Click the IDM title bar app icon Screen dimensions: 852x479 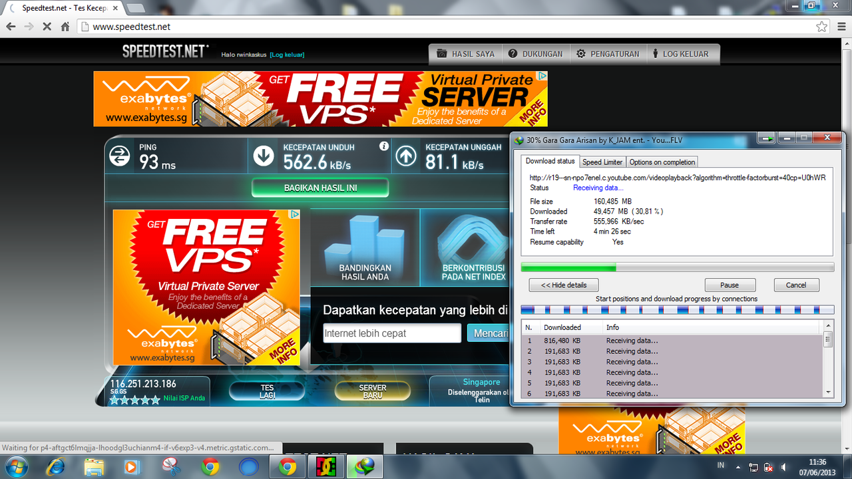point(519,140)
